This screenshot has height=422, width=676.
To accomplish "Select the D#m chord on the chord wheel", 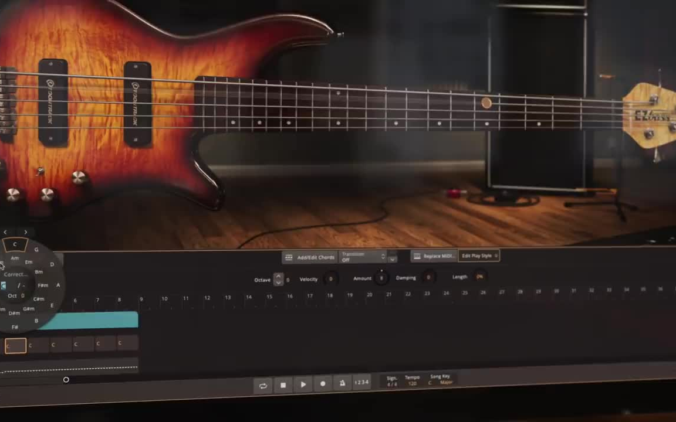I will [14, 313].
